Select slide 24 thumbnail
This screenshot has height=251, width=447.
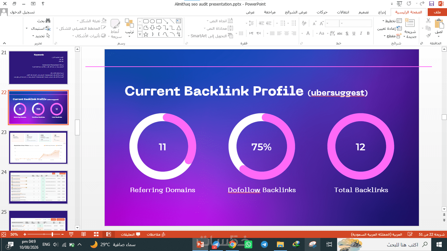(38, 187)
